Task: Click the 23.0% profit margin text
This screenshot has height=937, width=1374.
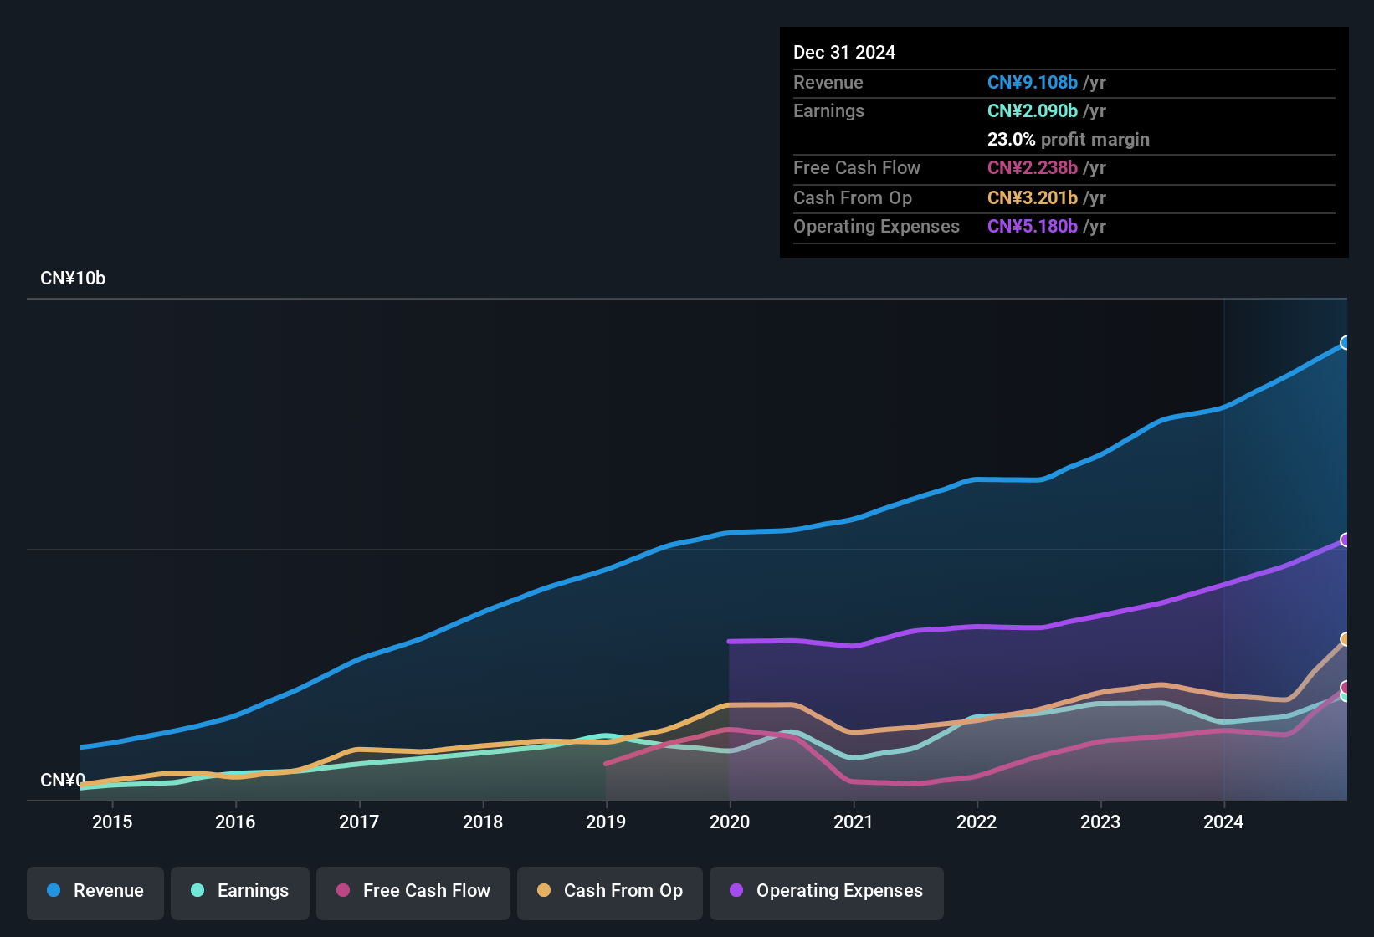Action: tap(1068, 139)
